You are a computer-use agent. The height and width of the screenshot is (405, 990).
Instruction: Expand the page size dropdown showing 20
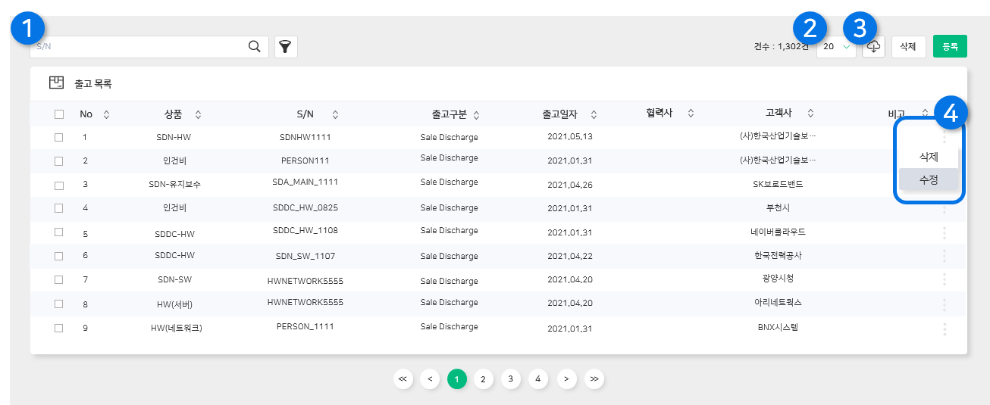point(837,47)
